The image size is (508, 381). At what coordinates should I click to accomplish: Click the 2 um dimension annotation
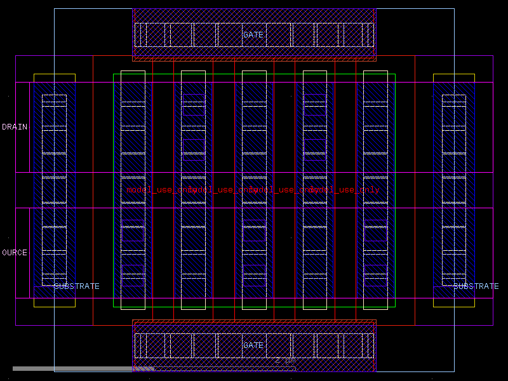pos(284,359)
